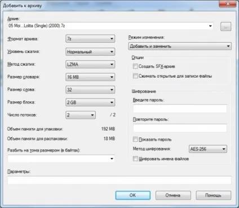Close the Добавить к архиву dialog
Viewport: 239px width, 208px height.
point(228,4)
